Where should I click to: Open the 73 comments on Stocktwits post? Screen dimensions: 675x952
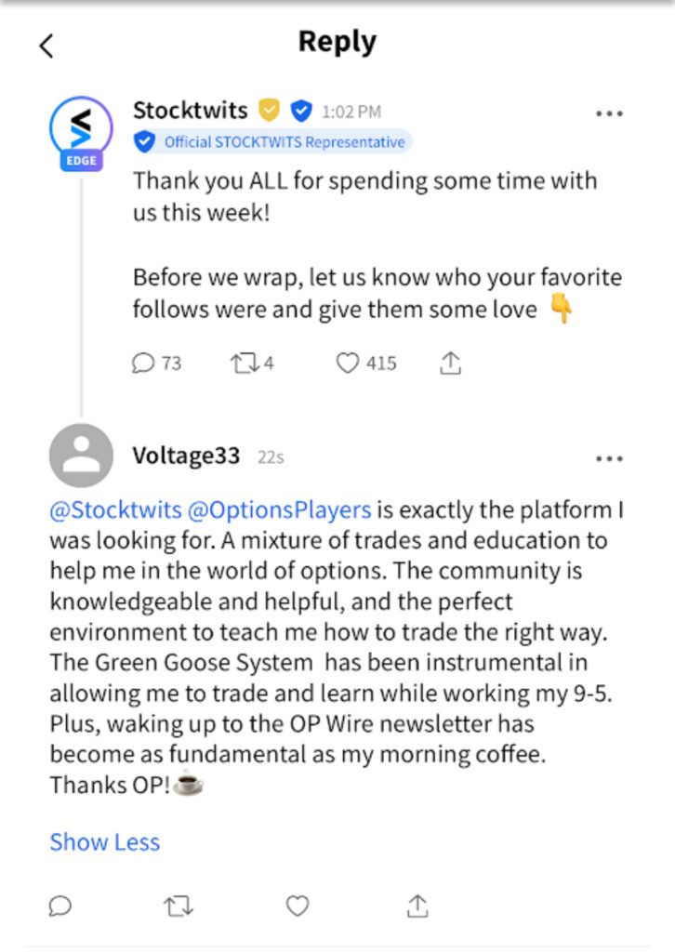156,364
